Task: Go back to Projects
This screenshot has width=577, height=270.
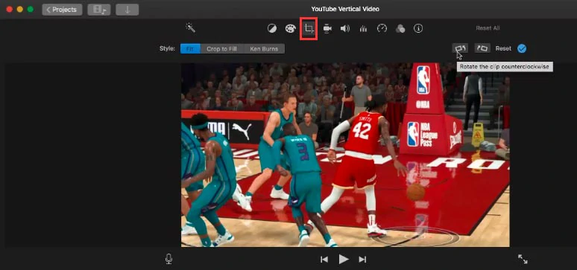Action: (x=62, y=10)
